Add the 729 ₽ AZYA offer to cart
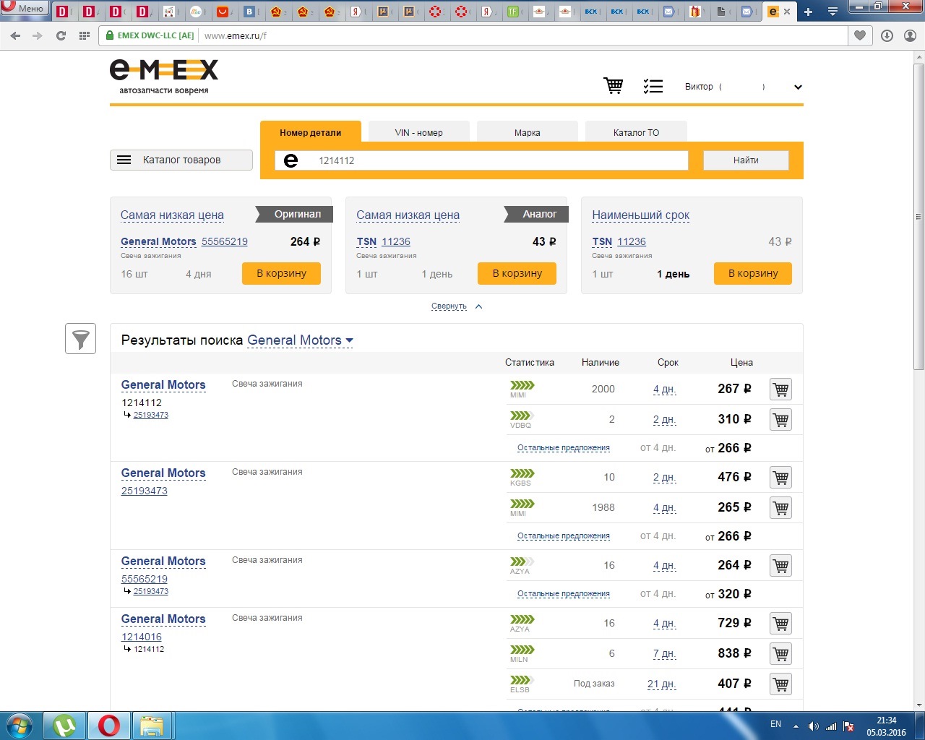Viewport: 925px width, 740px height. tap(780, 624)
